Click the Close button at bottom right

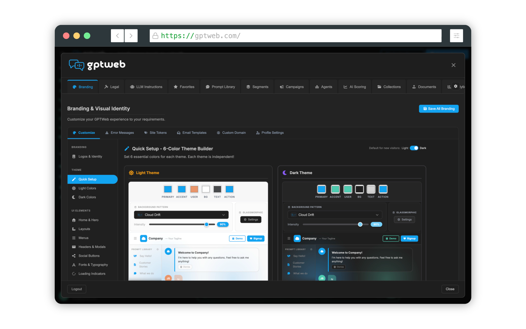click(450, 289)
